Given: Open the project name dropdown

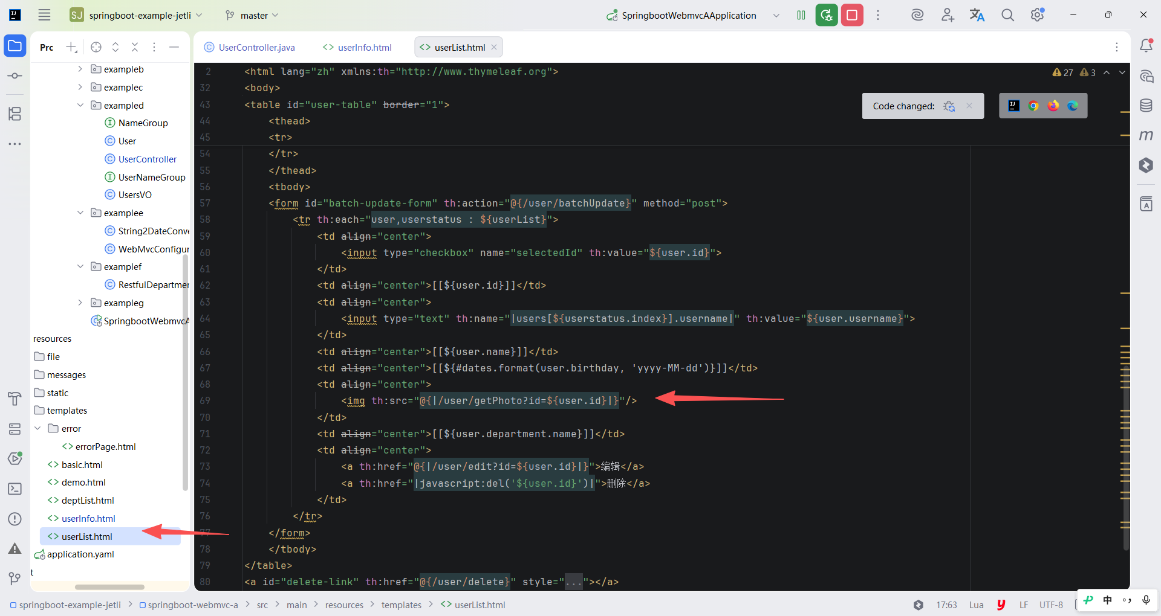Looking at the screenshot, I should [136, 15].
